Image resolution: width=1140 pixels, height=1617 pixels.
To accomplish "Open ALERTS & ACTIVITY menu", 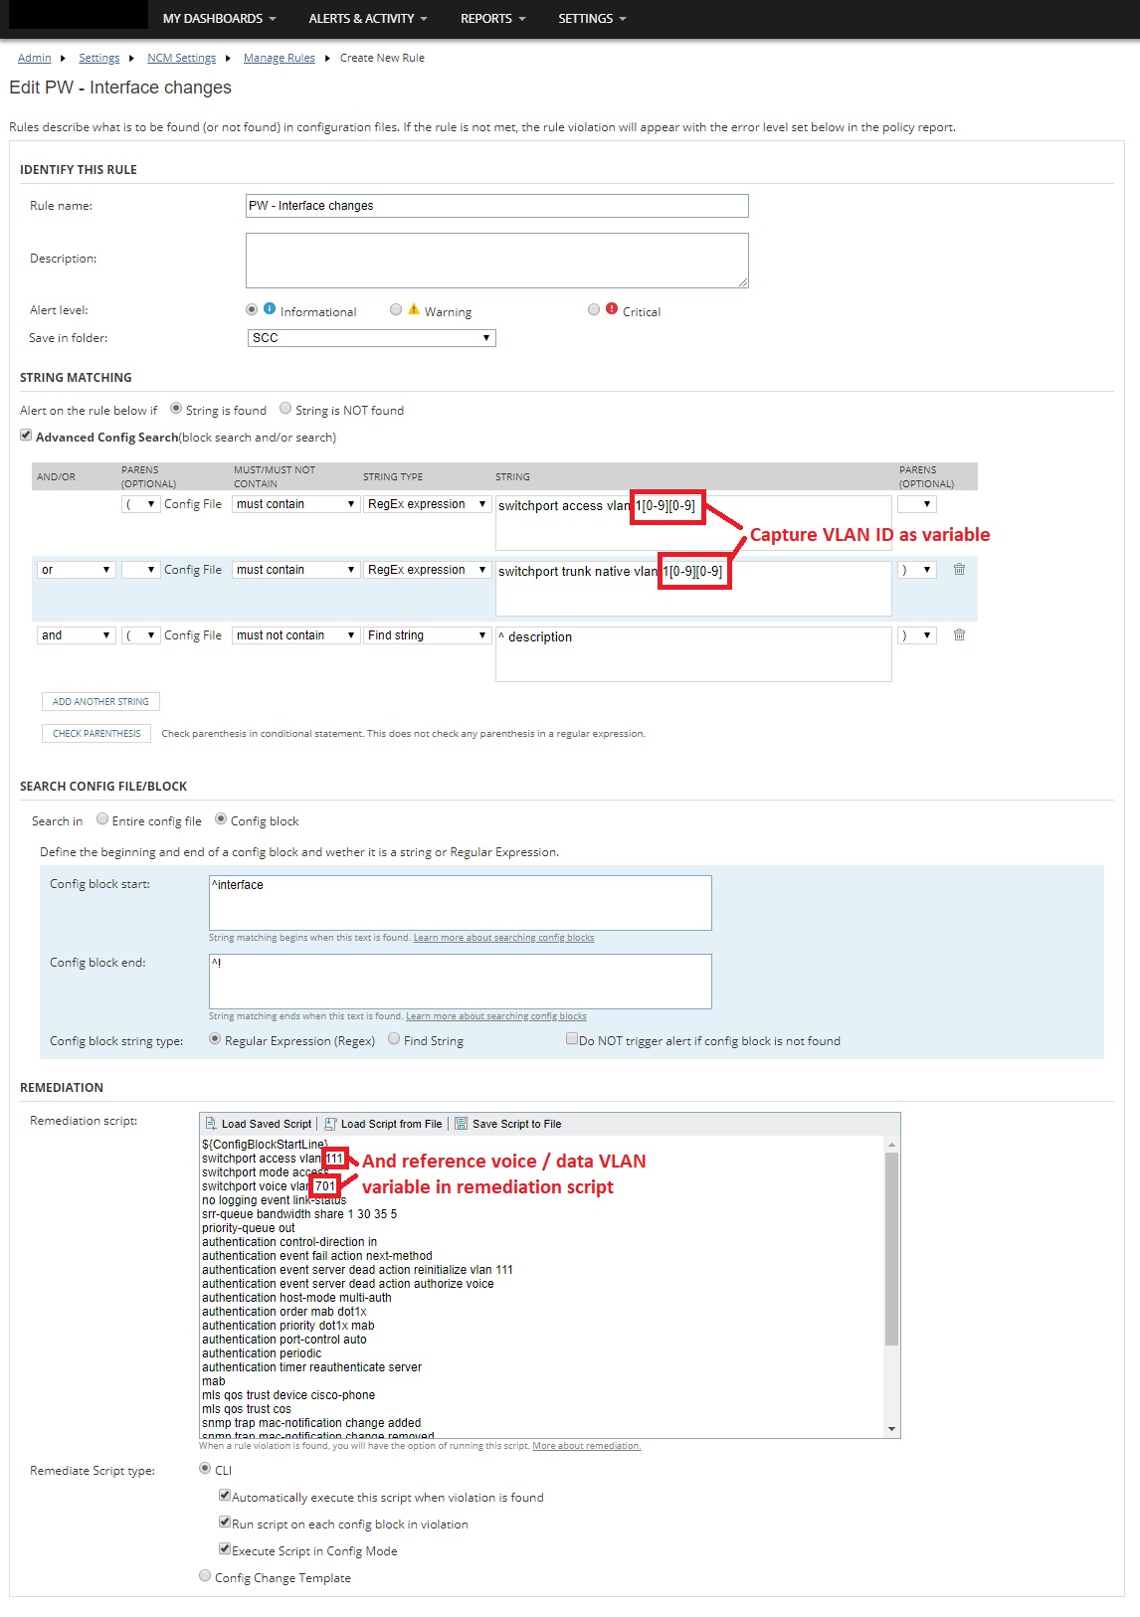I will (368, 19).
